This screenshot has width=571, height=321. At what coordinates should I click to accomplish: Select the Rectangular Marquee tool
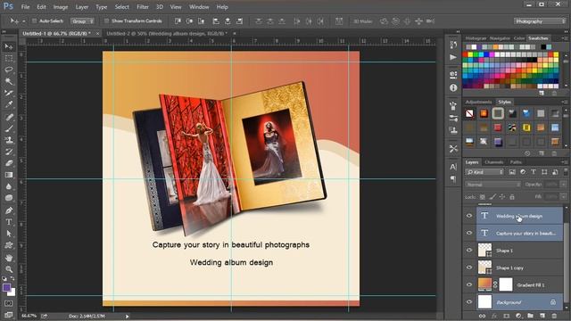(x=9, y=58)
